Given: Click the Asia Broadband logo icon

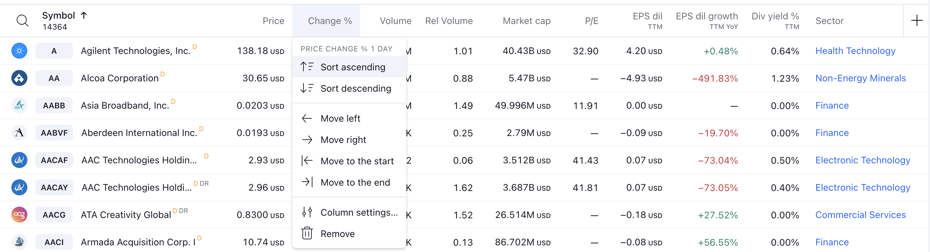Looking at the screenshot, I should 19,106.
